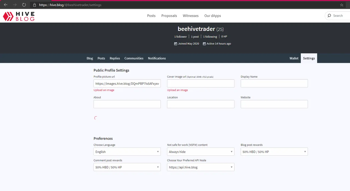Open Our dApps in the top navigation
Viewport: 350px width, 191px height.
(x=213, y=16)
